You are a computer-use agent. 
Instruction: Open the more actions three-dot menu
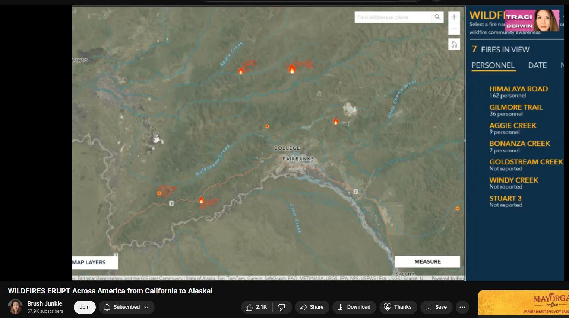tap(462, 307)
